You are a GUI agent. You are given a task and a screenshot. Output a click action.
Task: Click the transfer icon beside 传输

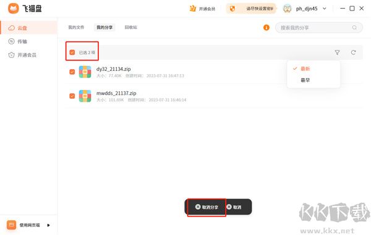click(11, 41)
